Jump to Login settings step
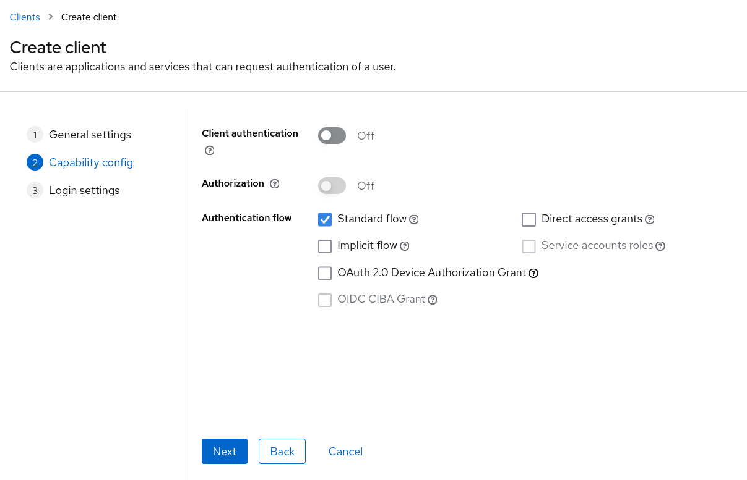Viewport: 747px width, 480px height. click(x=84, y=190)
